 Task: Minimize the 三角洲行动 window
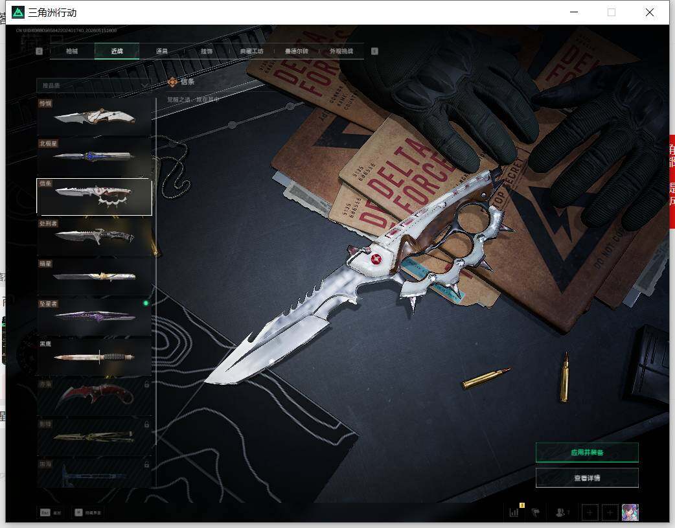[x=574, y=12]
